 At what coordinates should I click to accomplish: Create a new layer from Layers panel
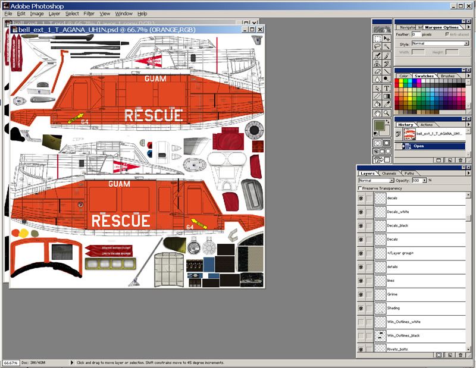point(450,355)
